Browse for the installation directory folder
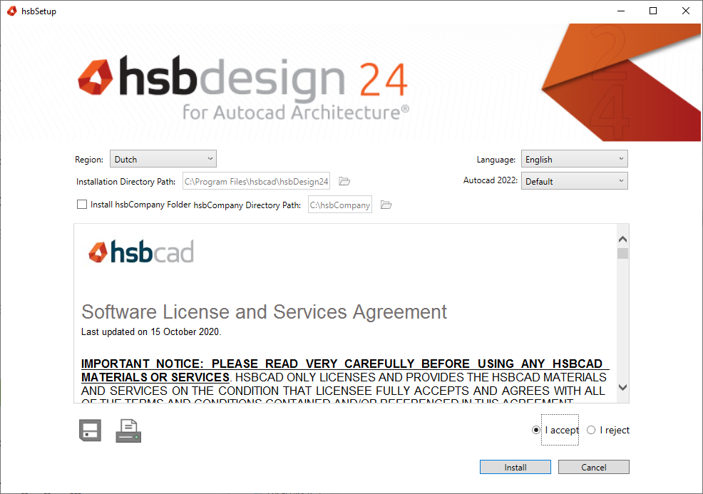The width and height of the screenshot is (703, 494). [x=344, y=181]
